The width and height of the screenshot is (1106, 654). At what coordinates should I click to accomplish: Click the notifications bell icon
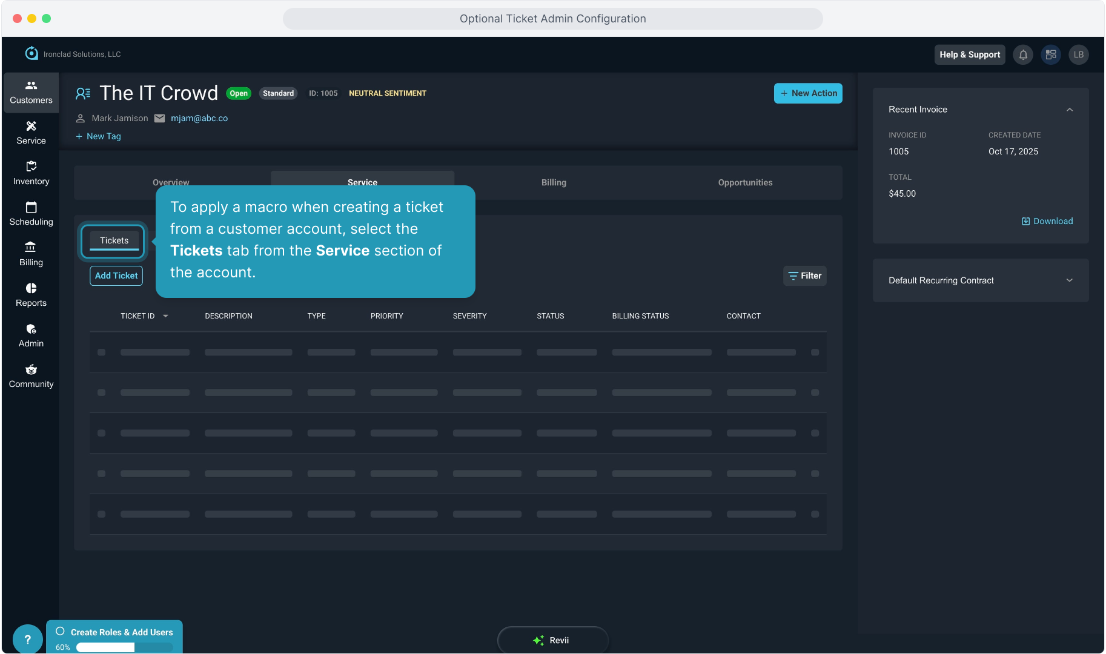coord(1023,54)
